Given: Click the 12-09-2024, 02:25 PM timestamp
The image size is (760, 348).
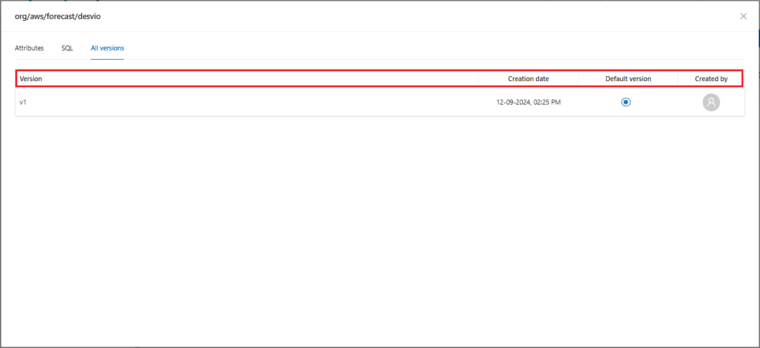Looking at the screenshot, I should coord(528,102).
